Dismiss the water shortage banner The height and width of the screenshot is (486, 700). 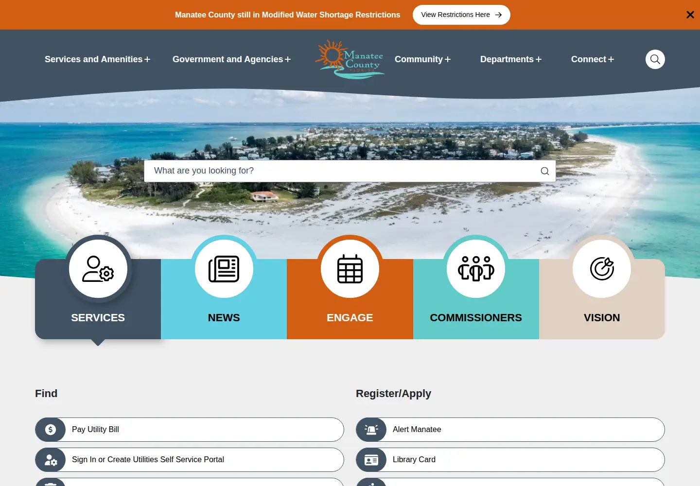click(x=690, y=15)
